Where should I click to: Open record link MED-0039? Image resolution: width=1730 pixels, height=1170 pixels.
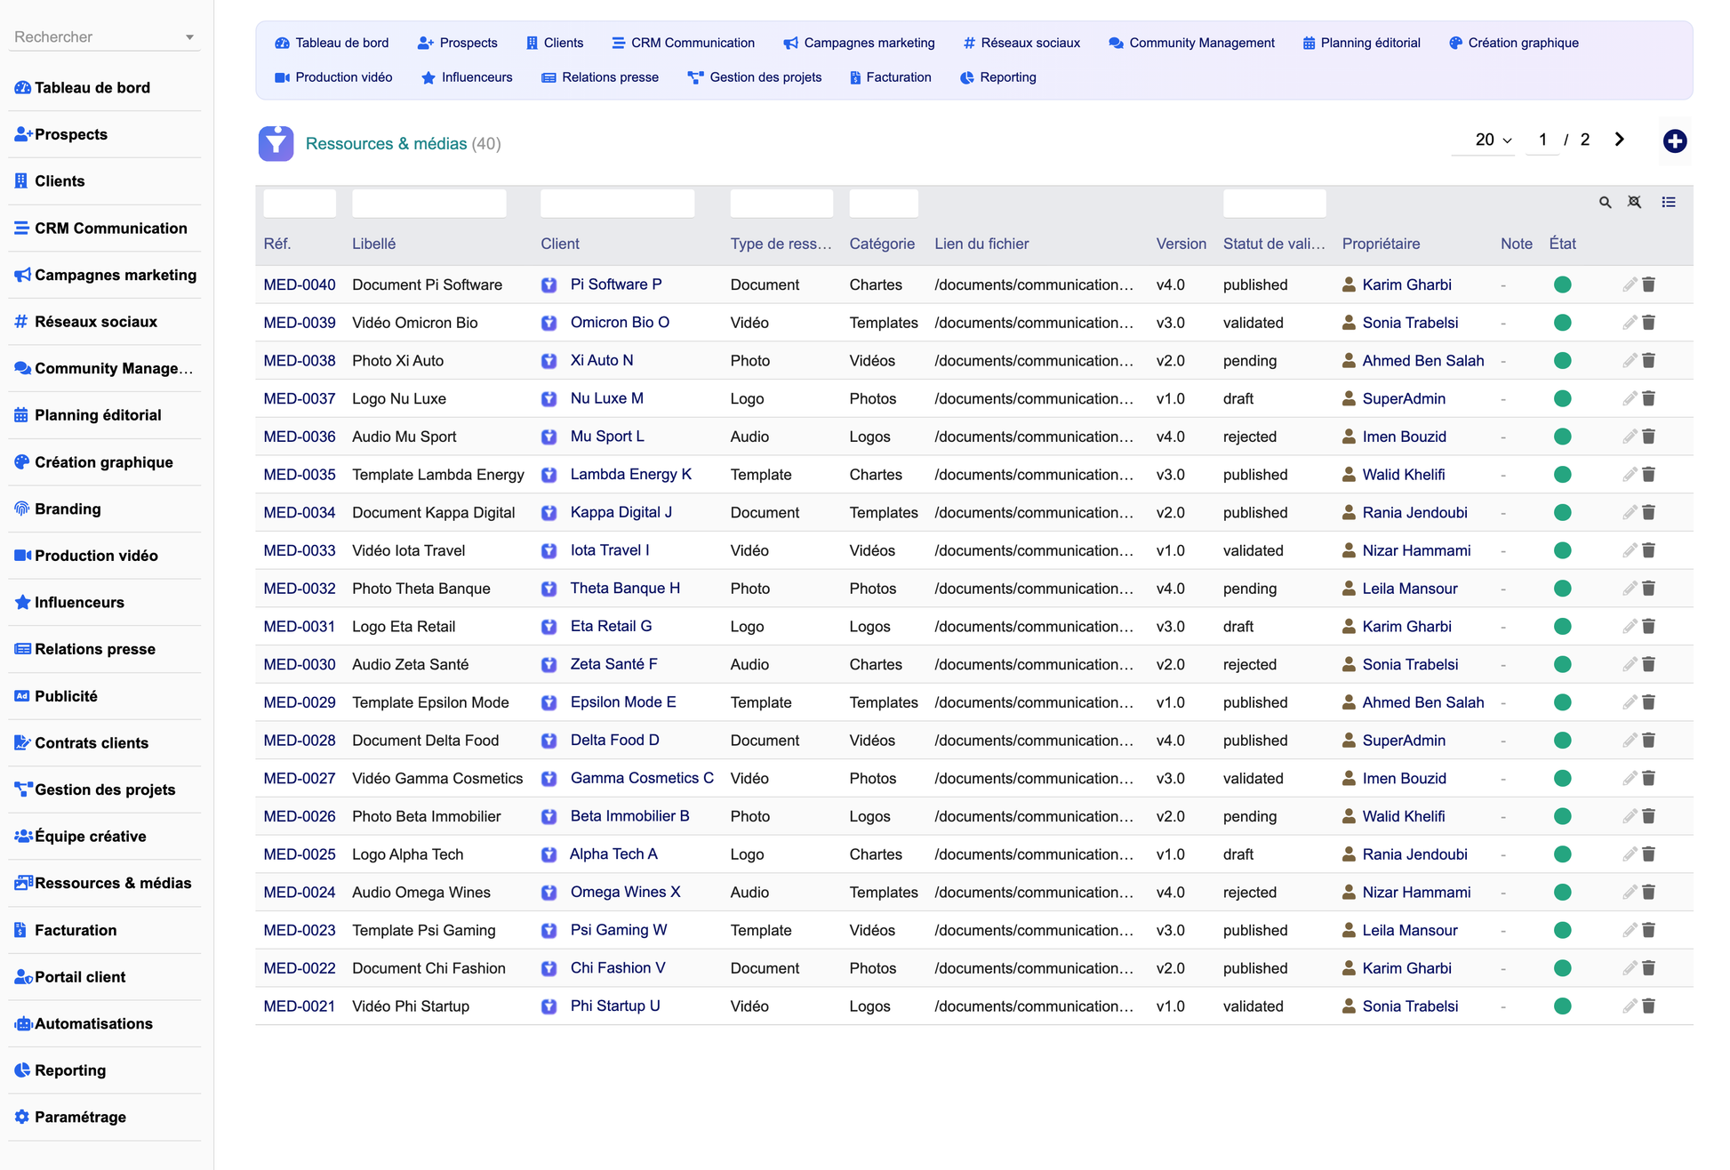pos(300,323)
